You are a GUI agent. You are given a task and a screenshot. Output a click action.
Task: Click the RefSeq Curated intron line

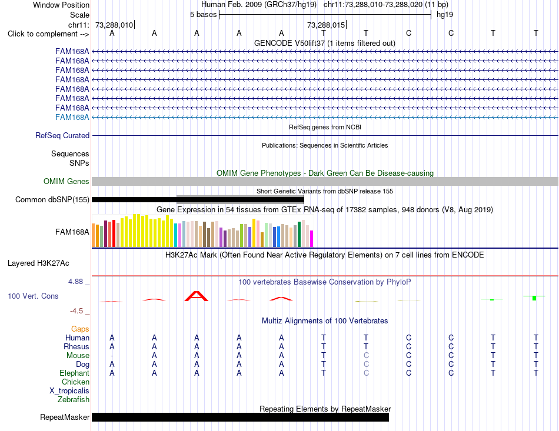(325, 135)
